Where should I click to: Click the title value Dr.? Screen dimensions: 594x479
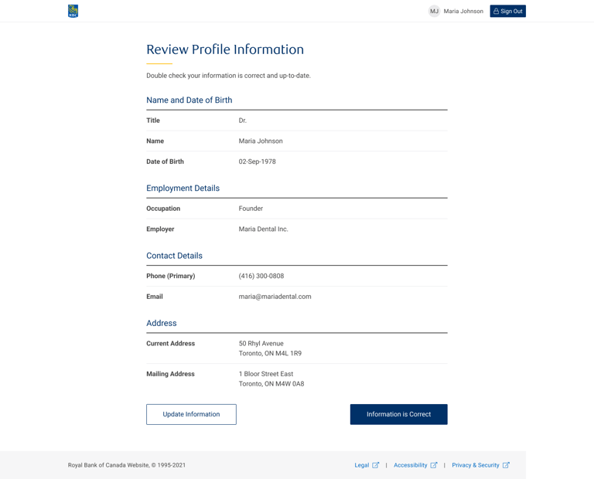(242, 121)
